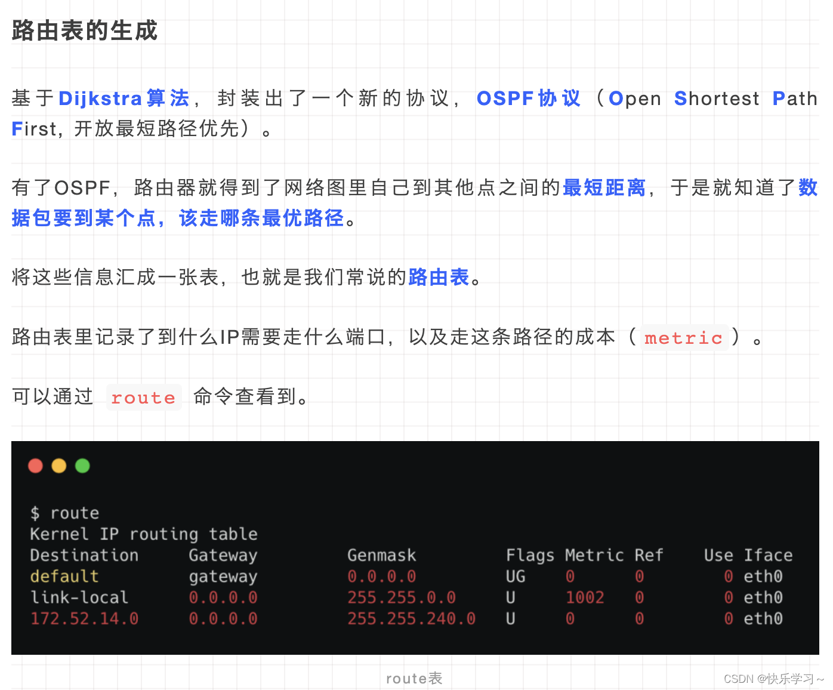Click the 路由表 highlighted link

click(x=438, y=277)
